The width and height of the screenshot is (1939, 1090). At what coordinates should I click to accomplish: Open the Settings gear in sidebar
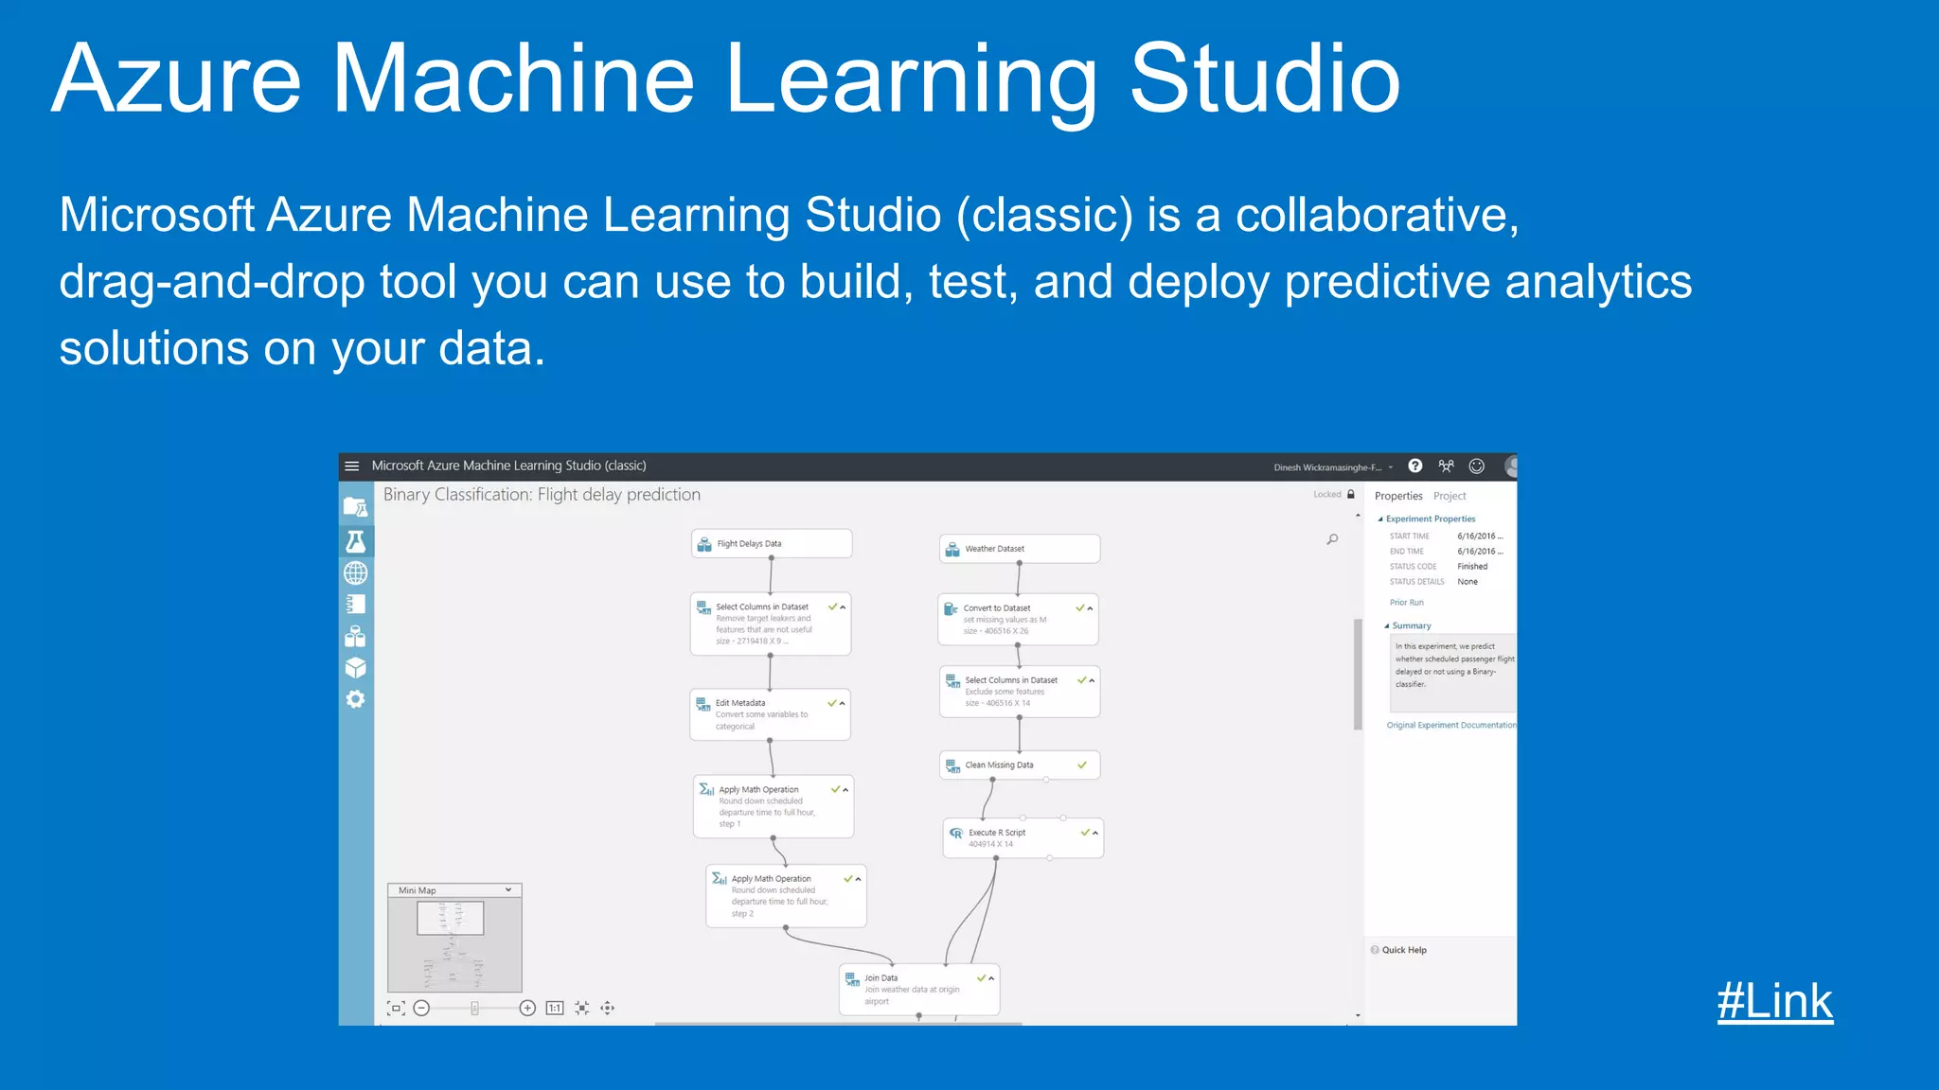pos(355,699)
